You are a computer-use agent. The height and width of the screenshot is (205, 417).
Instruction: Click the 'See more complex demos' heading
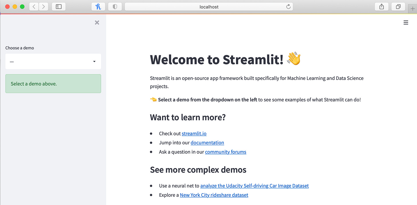coord(198,170)
